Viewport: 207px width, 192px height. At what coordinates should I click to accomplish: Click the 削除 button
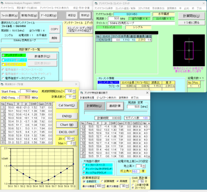point(55,38)
